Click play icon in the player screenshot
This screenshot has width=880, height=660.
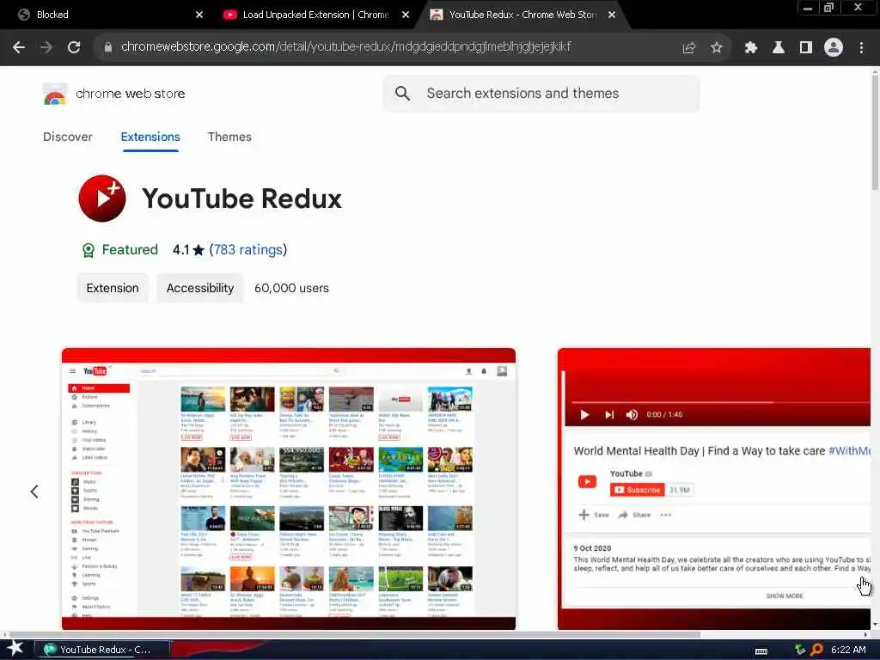pyautogui.click(x=584, y=415)
